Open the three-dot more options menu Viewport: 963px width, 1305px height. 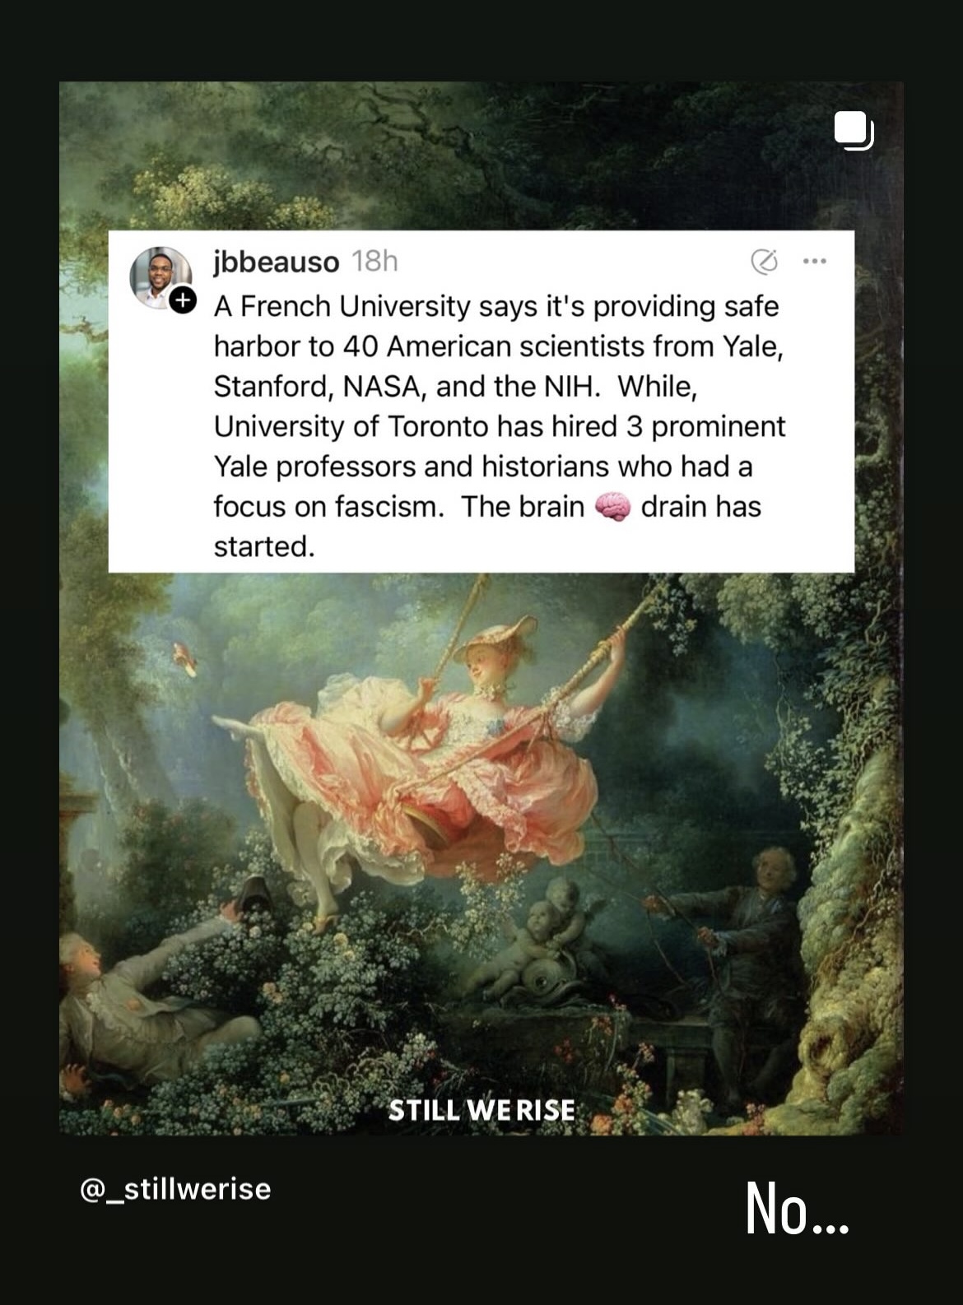pos(814,262)
